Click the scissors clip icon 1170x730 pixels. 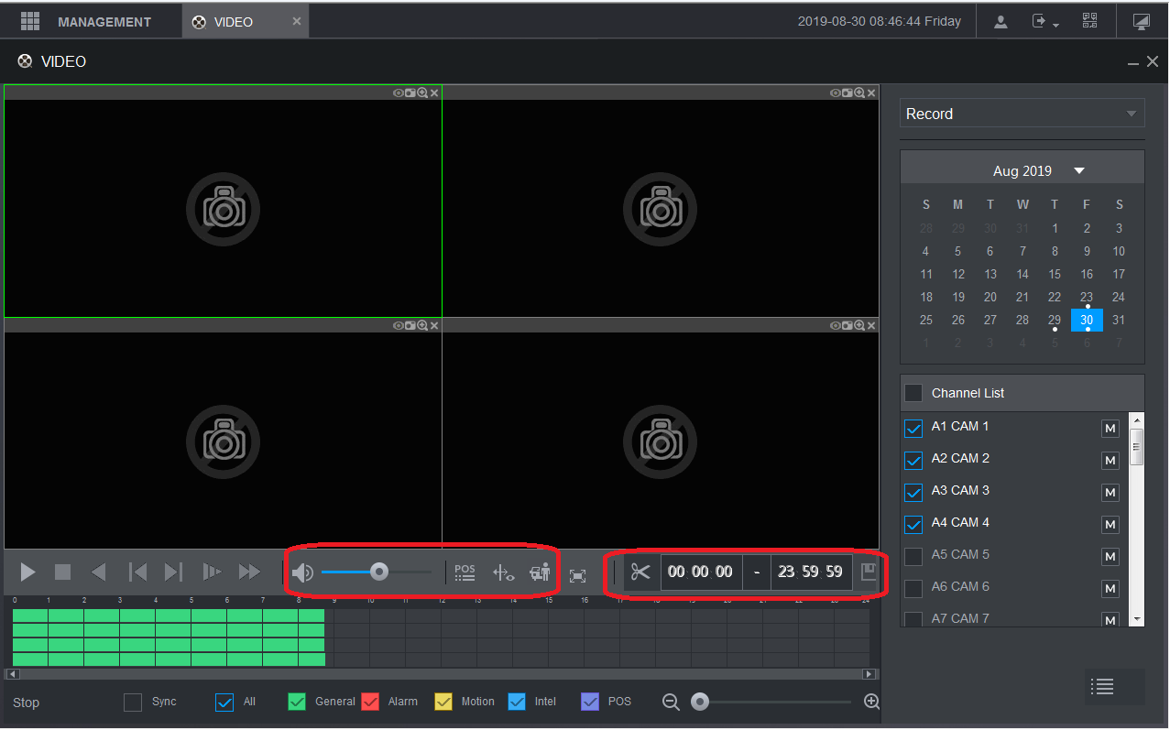pos(640,572)
